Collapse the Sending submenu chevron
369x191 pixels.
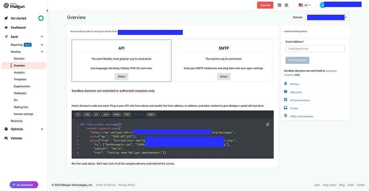click(x=42, y=52)
